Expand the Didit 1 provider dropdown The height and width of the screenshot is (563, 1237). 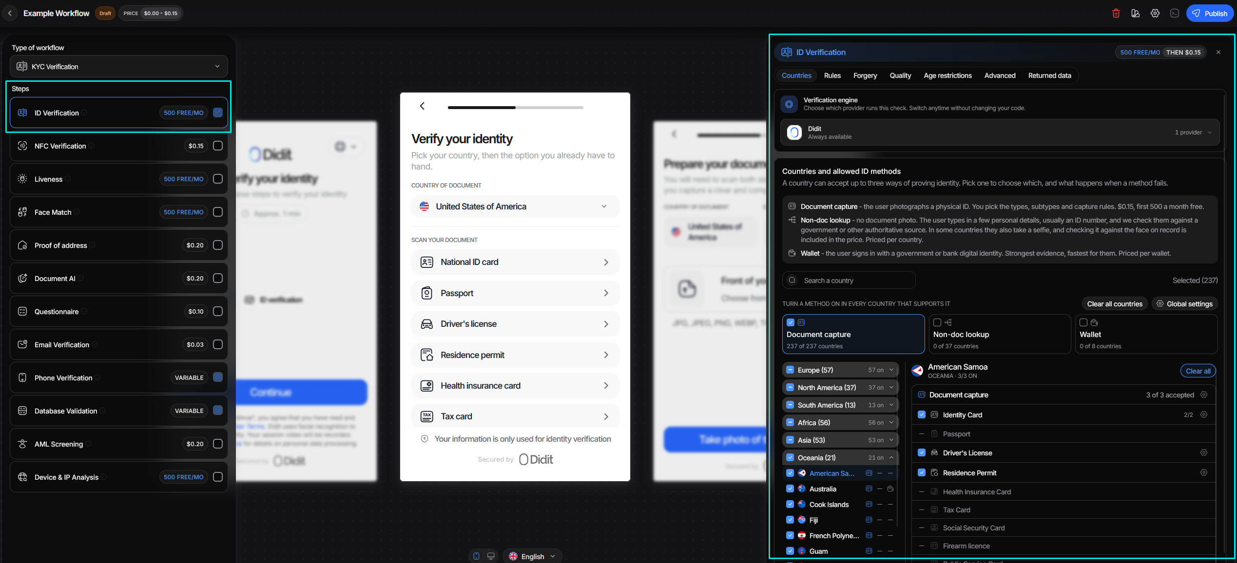(x=1000, y=132)
